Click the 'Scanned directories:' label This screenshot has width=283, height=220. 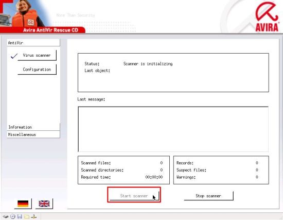coord(102,170)
